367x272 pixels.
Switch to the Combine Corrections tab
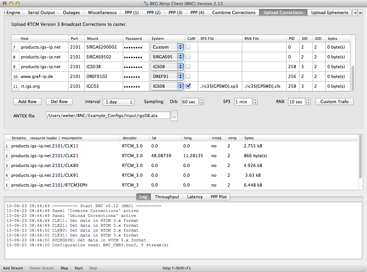[234, 12]
